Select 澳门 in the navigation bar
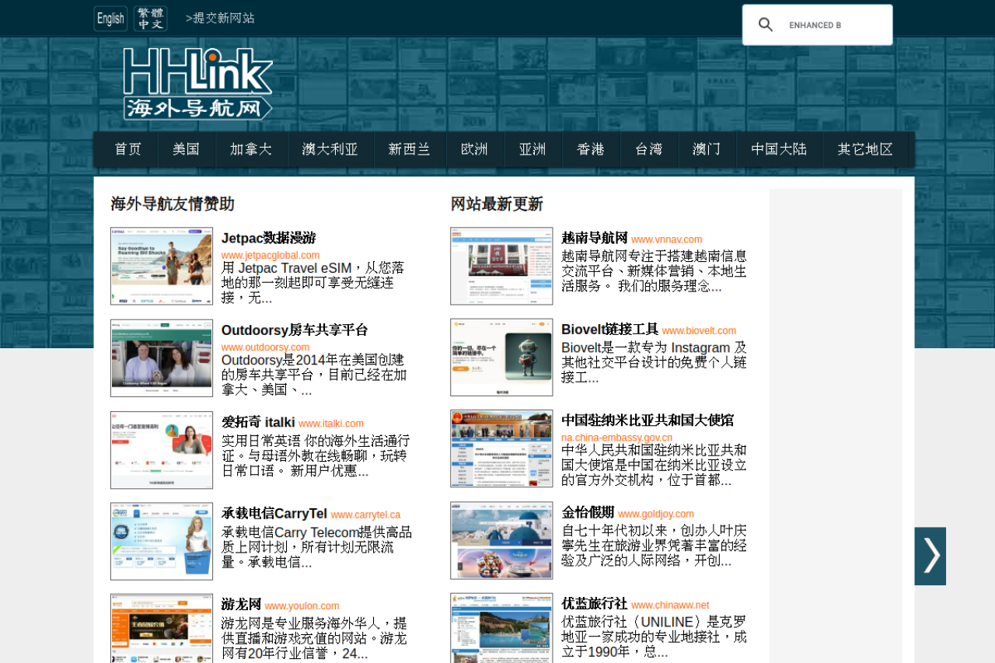995x663 pixels. click(x=707, y=149)
